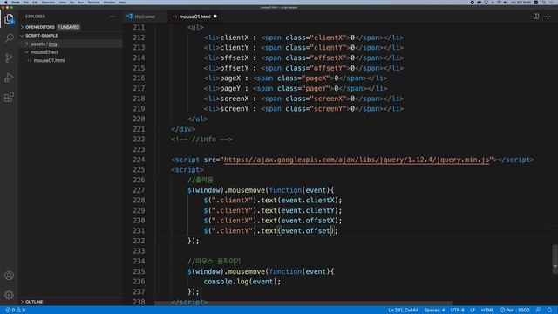
Task: Click the jQuery googleapis URL link
Action: (x=357, y=160)
